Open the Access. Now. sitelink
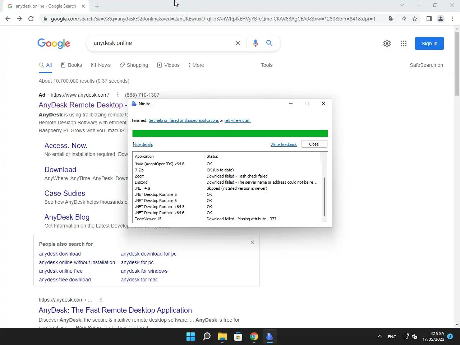 (x=66, y=146)
